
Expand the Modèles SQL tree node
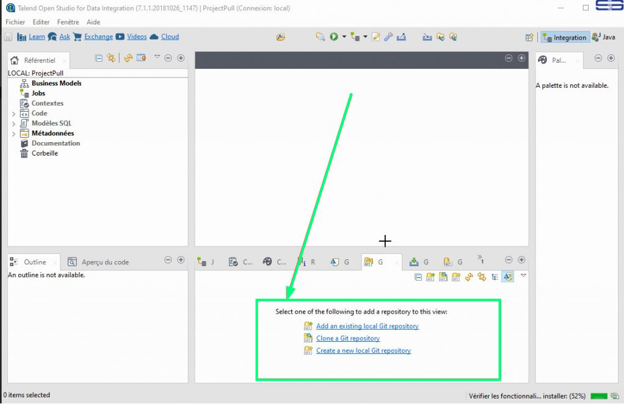click(13, 124)
